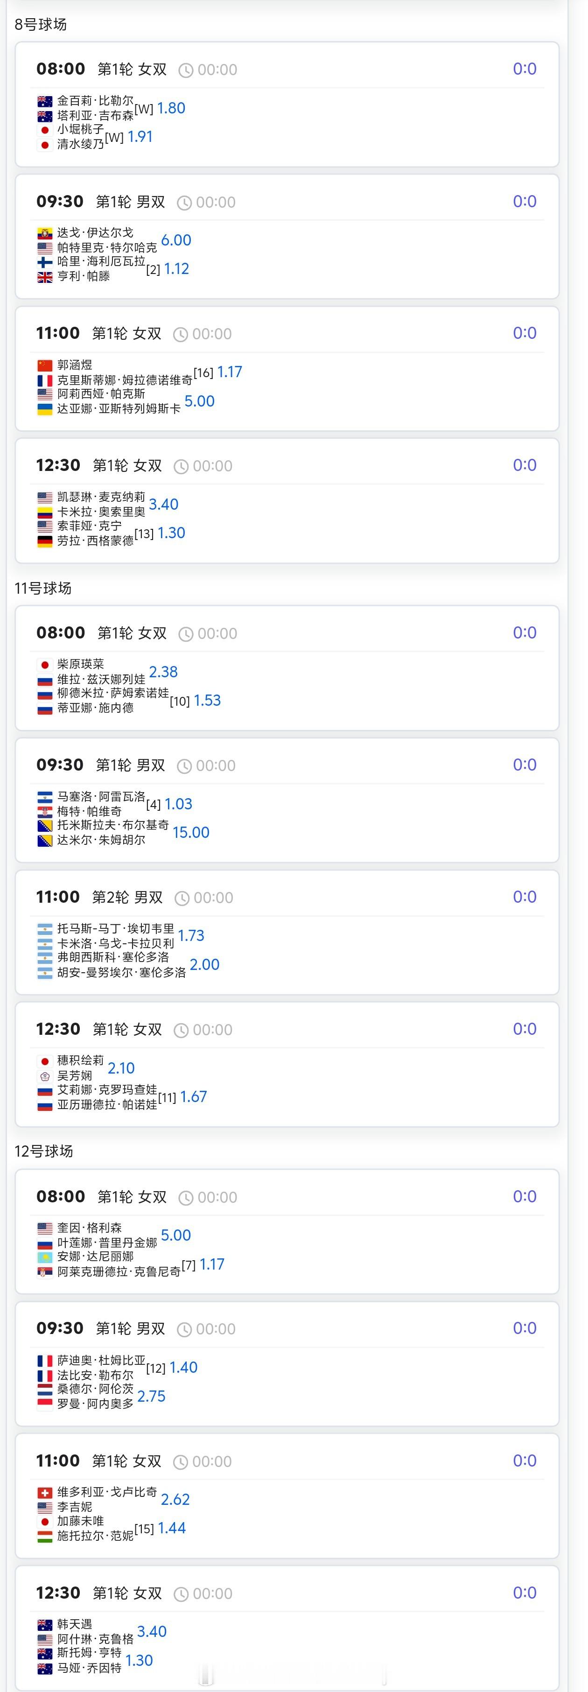
Task: Click the clock icon beside 8号球场 08:00 match
Action: pos(186,70)
